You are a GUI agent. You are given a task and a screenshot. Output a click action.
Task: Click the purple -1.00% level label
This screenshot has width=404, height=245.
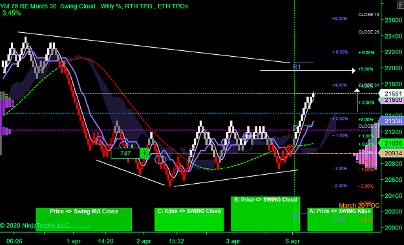[x=339, y=169]
